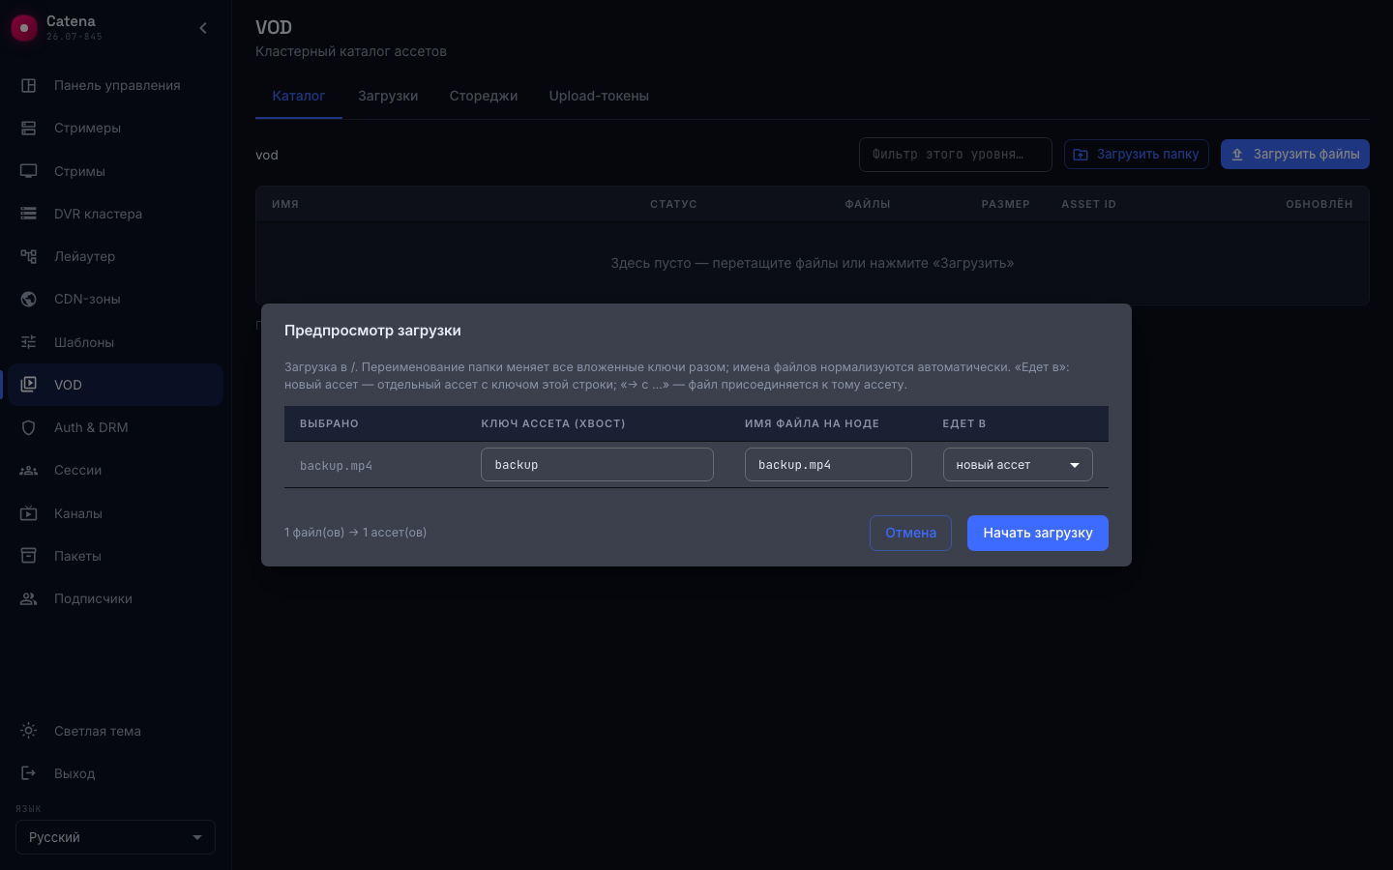This screenshot has width=1393, height=870.
Task: Click the Лейаутер layout icon
Action: pyautogui.click(x=29, y=256)
